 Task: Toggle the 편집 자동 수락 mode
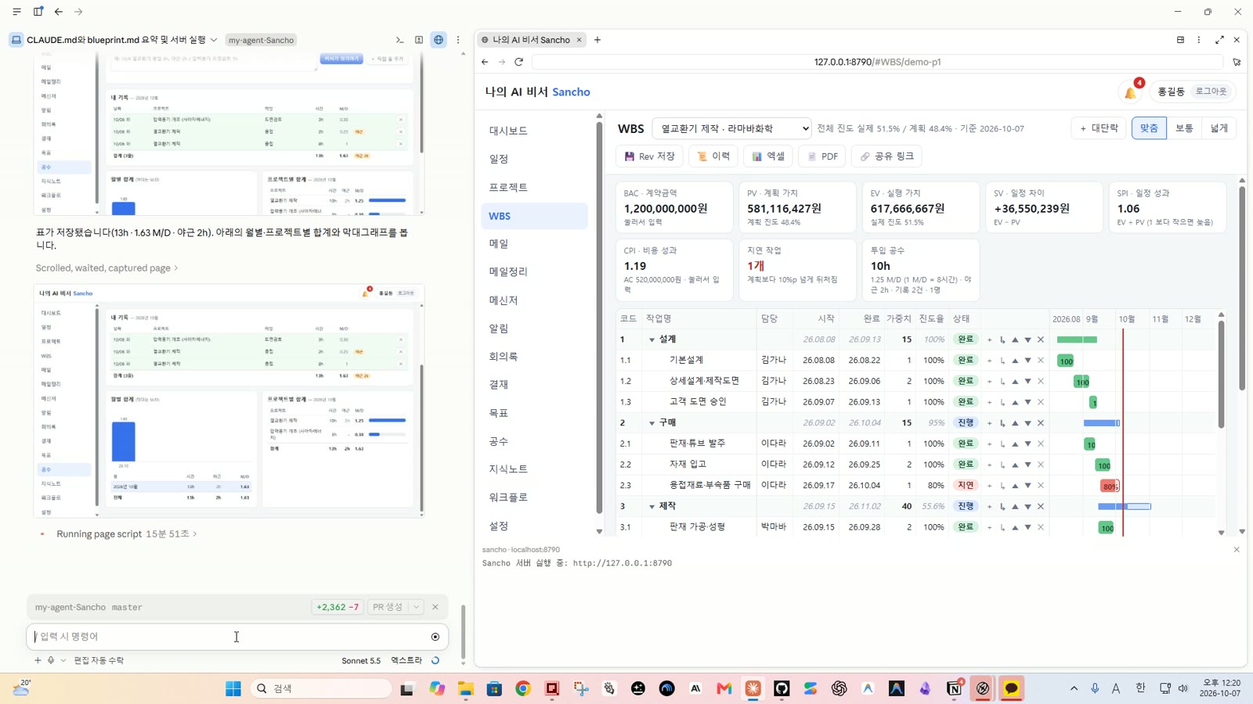pyautogui.click(x=99, y=660)
